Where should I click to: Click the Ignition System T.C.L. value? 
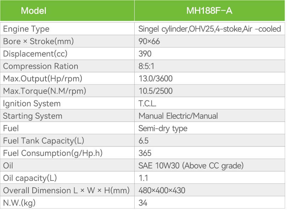(x=147, y=104)
